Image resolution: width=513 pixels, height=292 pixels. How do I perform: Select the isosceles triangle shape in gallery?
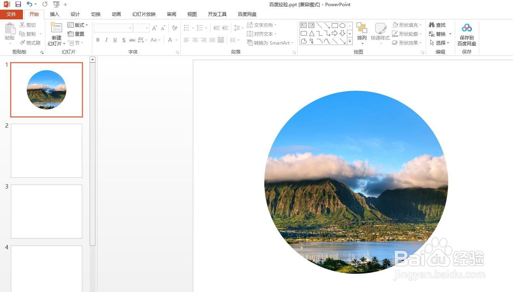point(312,33)
